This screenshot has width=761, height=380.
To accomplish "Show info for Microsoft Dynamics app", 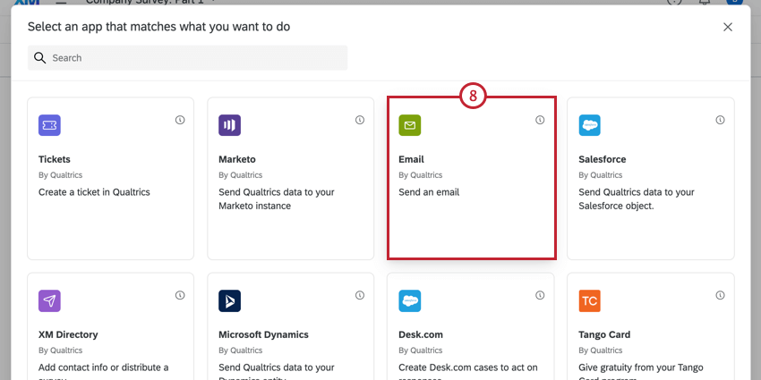I will coord(360,295).
